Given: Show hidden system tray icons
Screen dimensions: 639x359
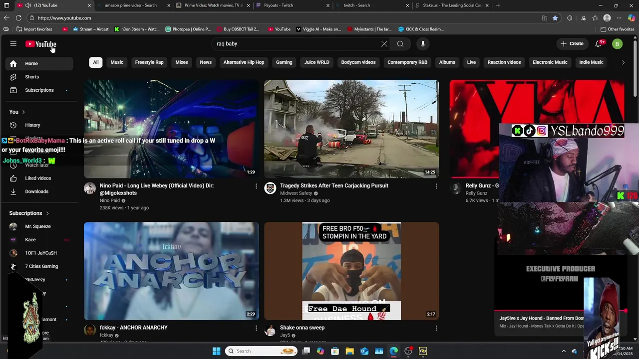Looking at the screenshot, I should click(564, 351).
